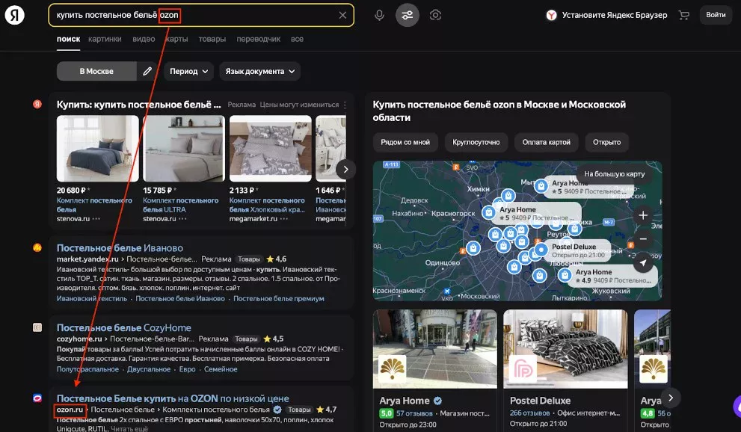Search by image using the camera icon
Image resolution: width=741 pixels, height=432 pixels.
coord(435,15)
